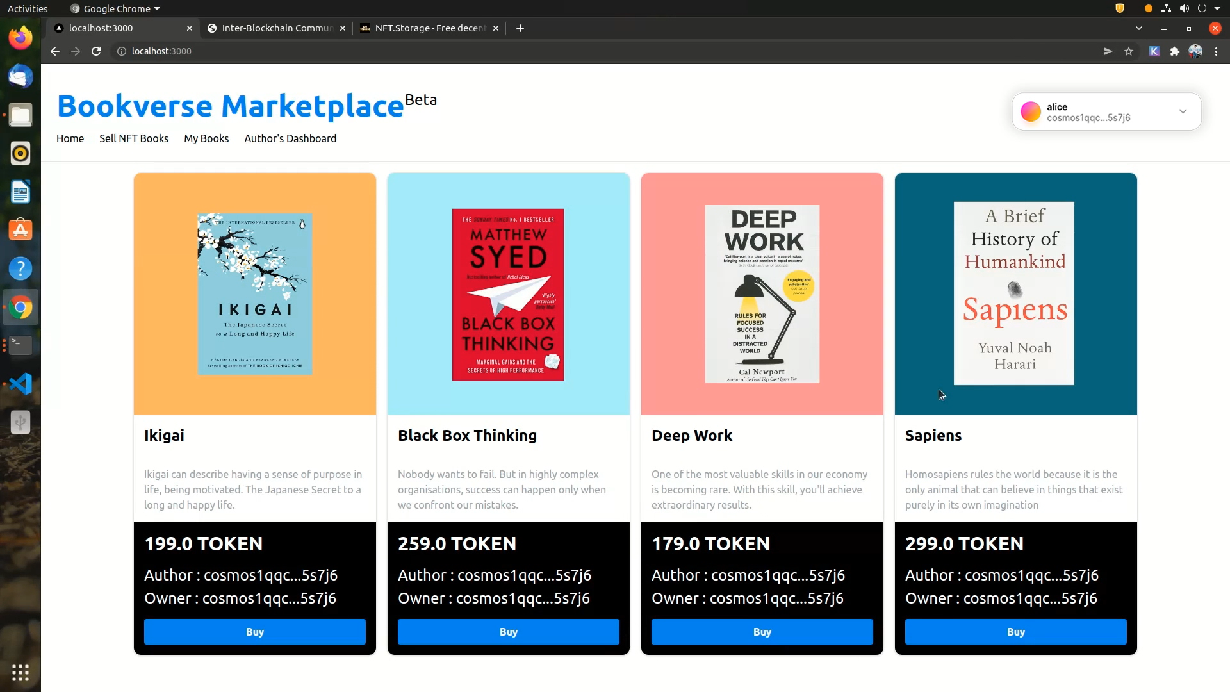Expand the alice wallet account dropdown

[1183, 111]
